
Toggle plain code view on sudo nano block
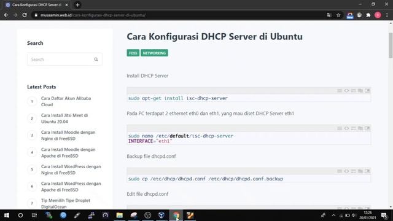click(346, 128)
